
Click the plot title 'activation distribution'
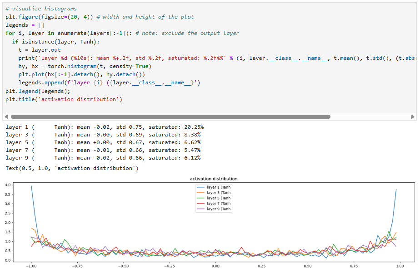click(213, 179)
